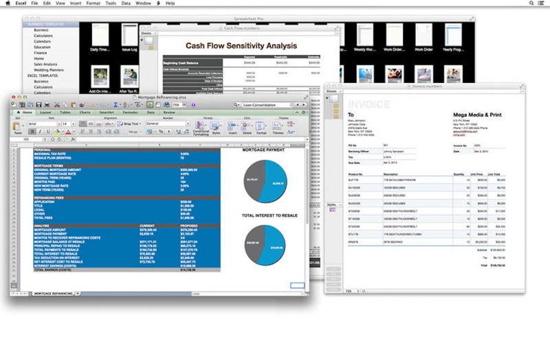This screenshot has height=343, width=550.
Task: Open the Arial font name dropdown
Action: click(x=59, y=124)
